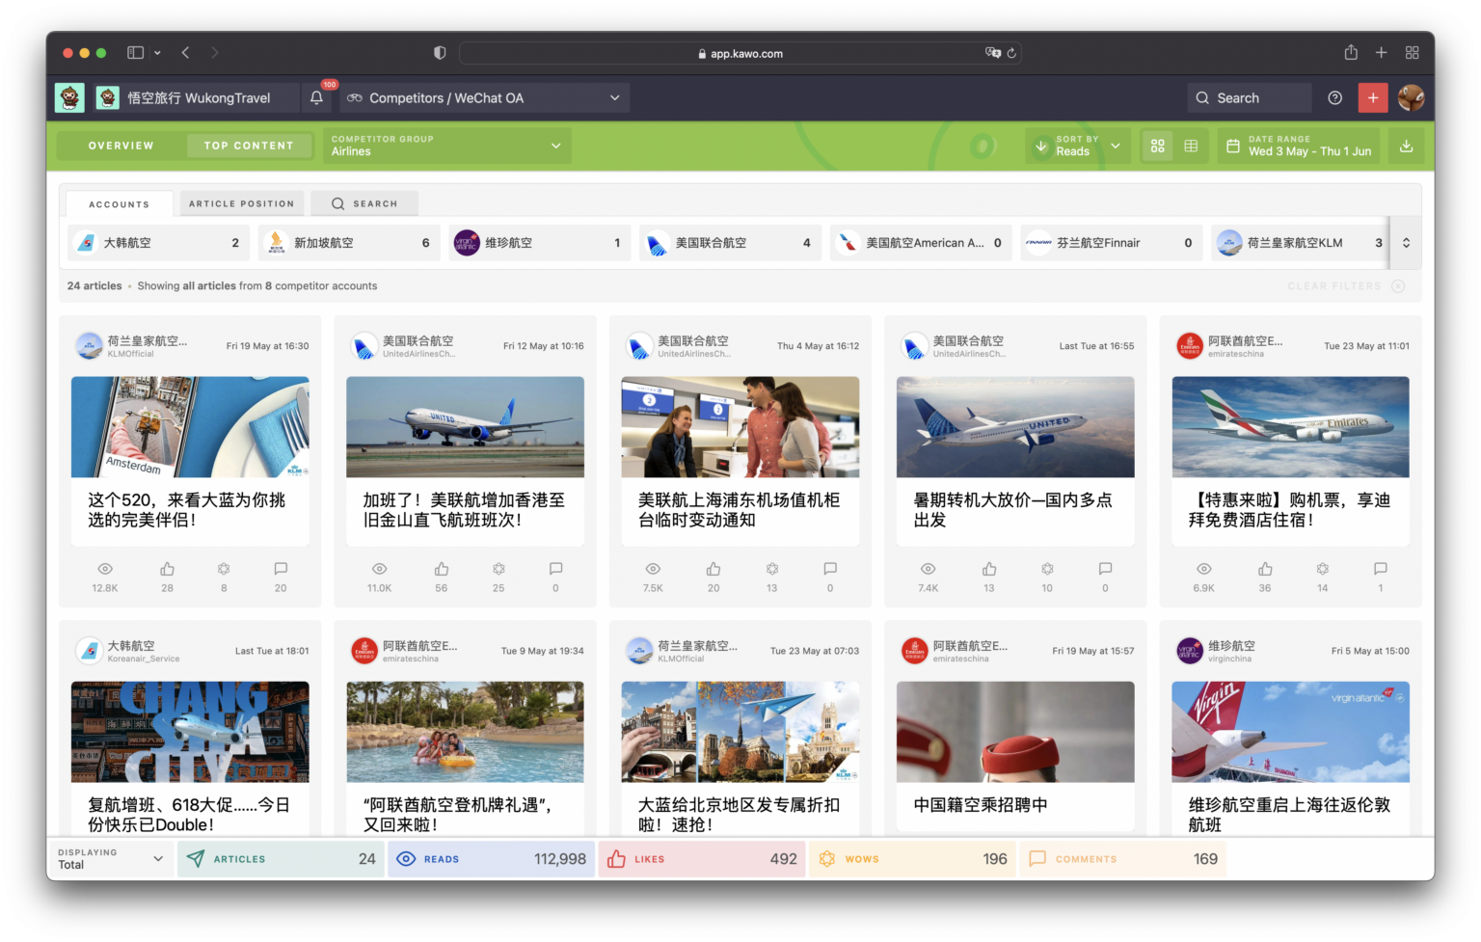Click the red plus icon to create content
The image size is (1481, 942).
pos(1372,97)
